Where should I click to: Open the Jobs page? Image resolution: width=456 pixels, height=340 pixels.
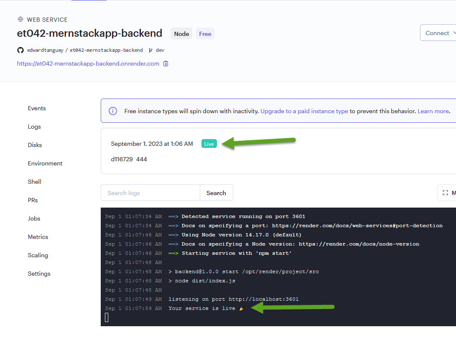[34, 218]
